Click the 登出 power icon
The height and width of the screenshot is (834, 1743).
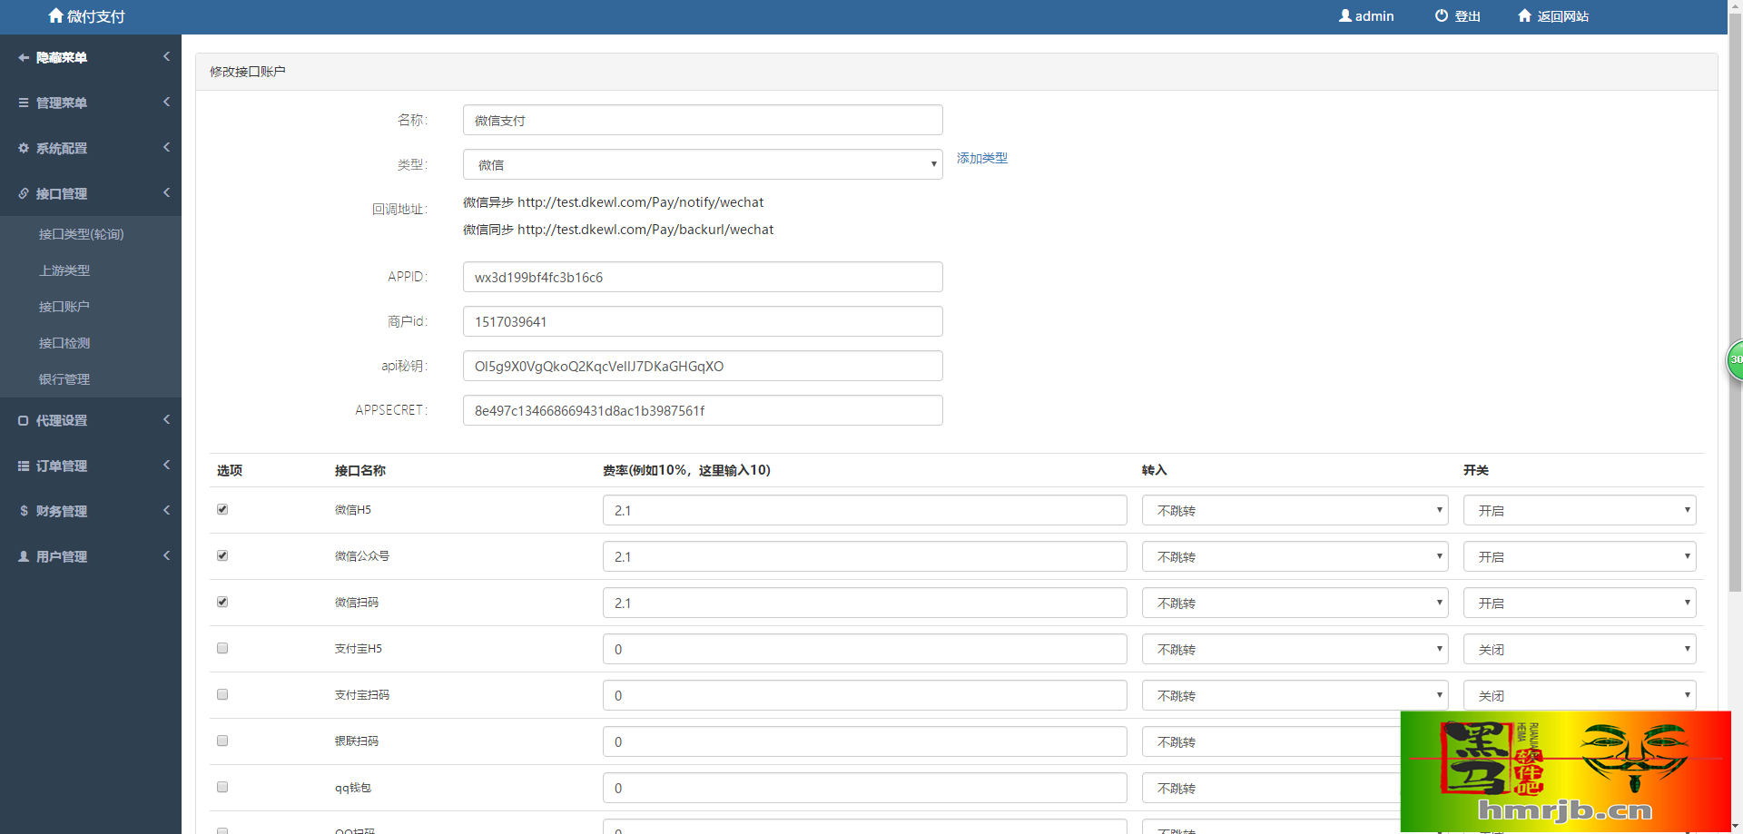click(x=1442, y=15)
